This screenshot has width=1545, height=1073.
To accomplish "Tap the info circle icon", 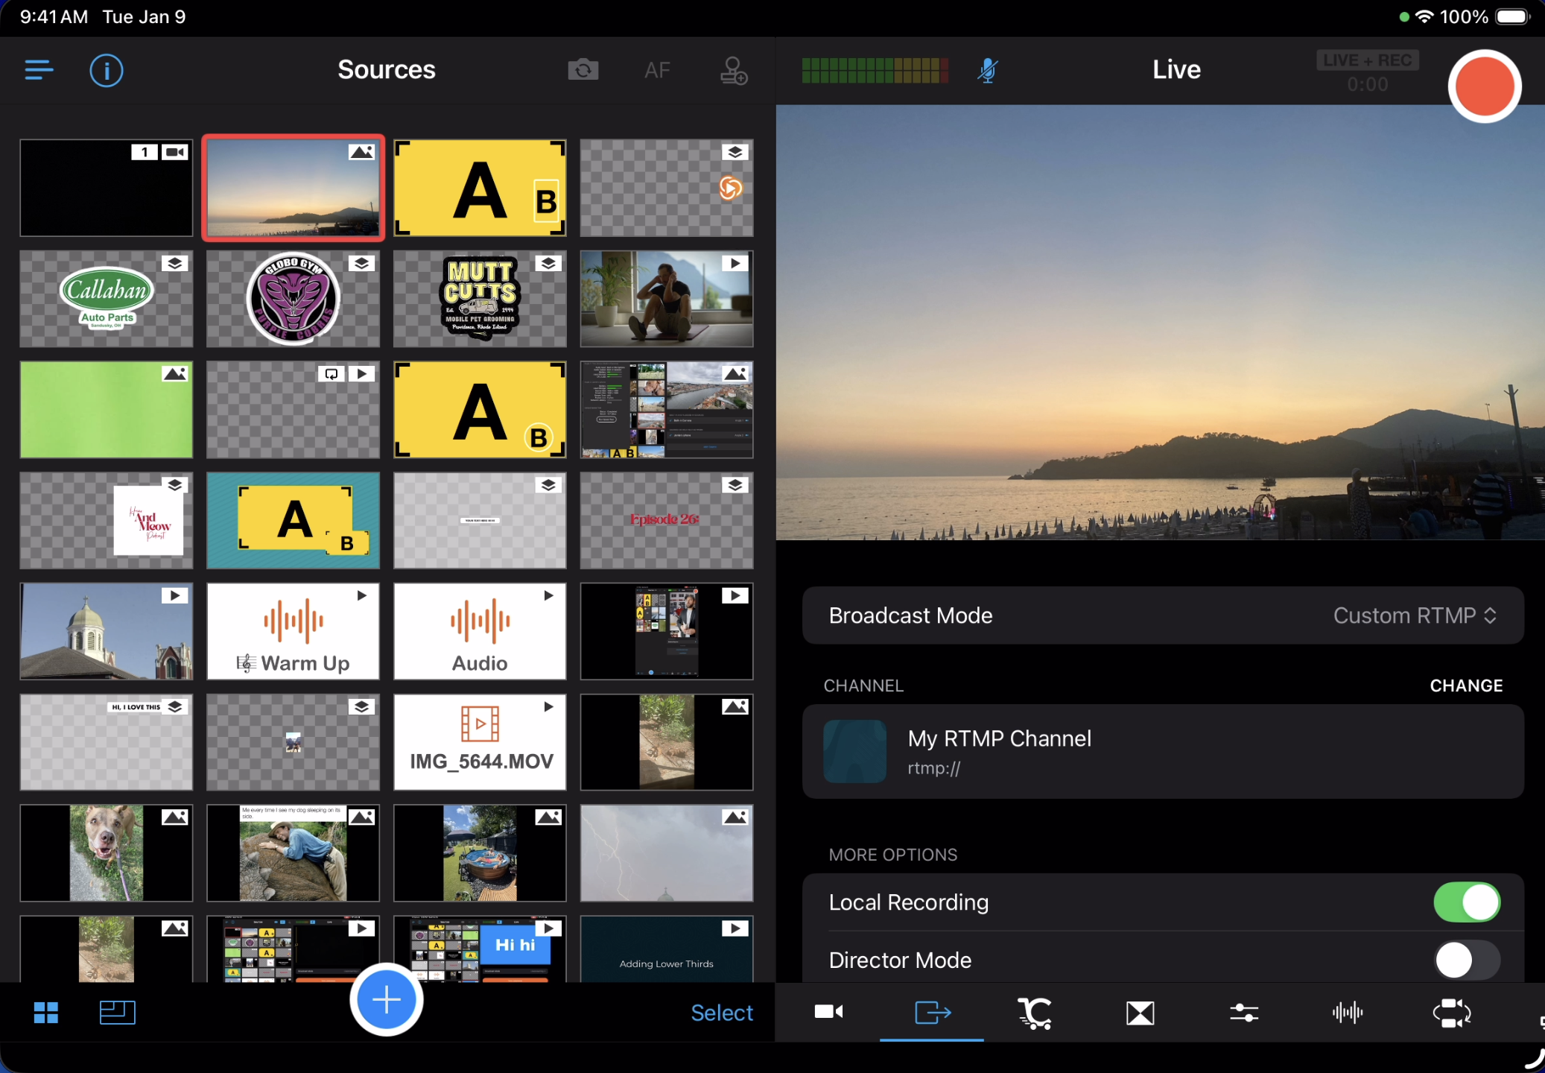I will pos(107,71).
